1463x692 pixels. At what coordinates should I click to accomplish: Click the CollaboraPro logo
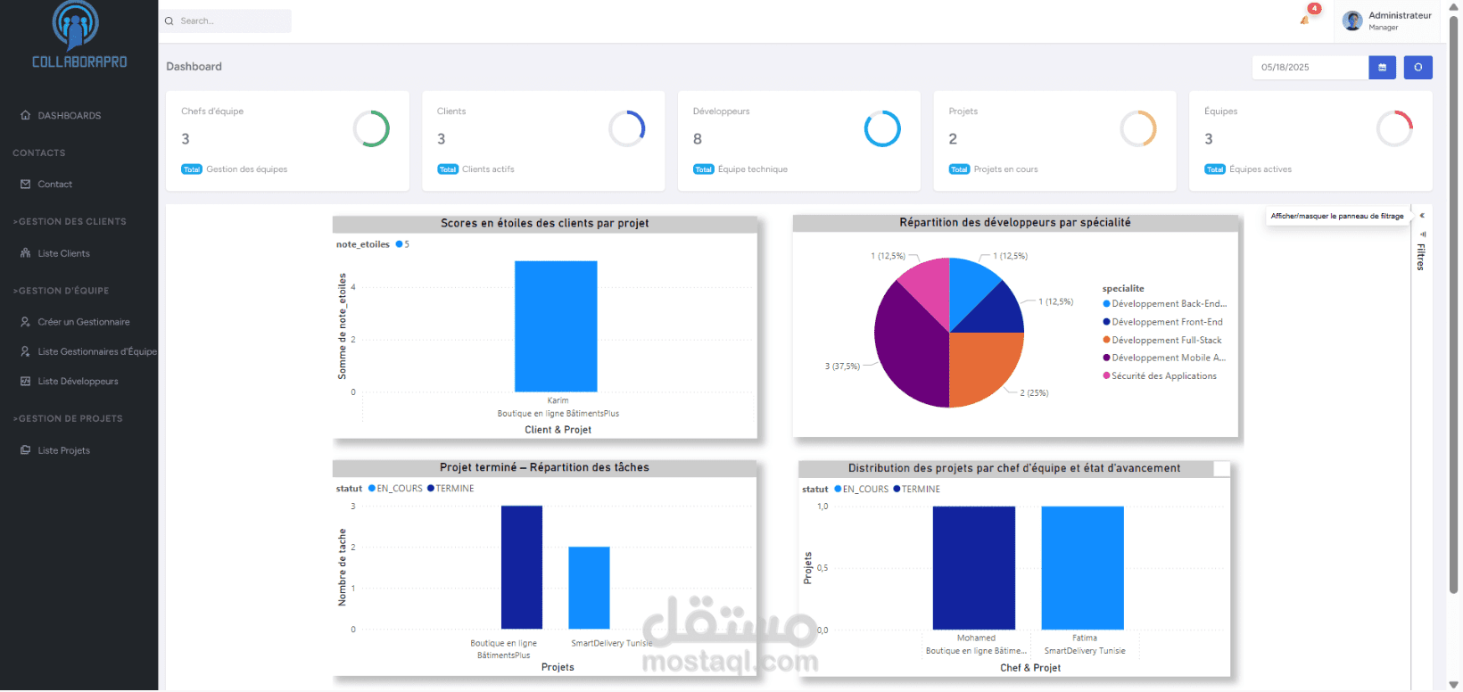click(x=79, y=36)
